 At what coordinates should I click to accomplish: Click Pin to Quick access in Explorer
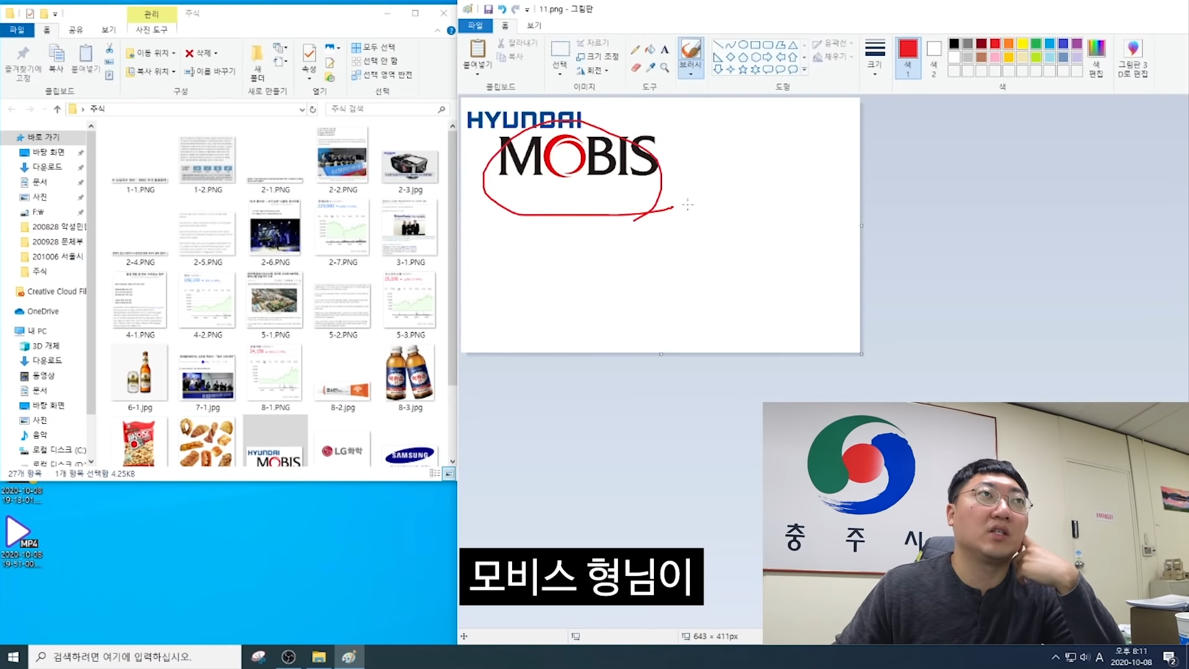pyautogui.click(x=23, y=62)
